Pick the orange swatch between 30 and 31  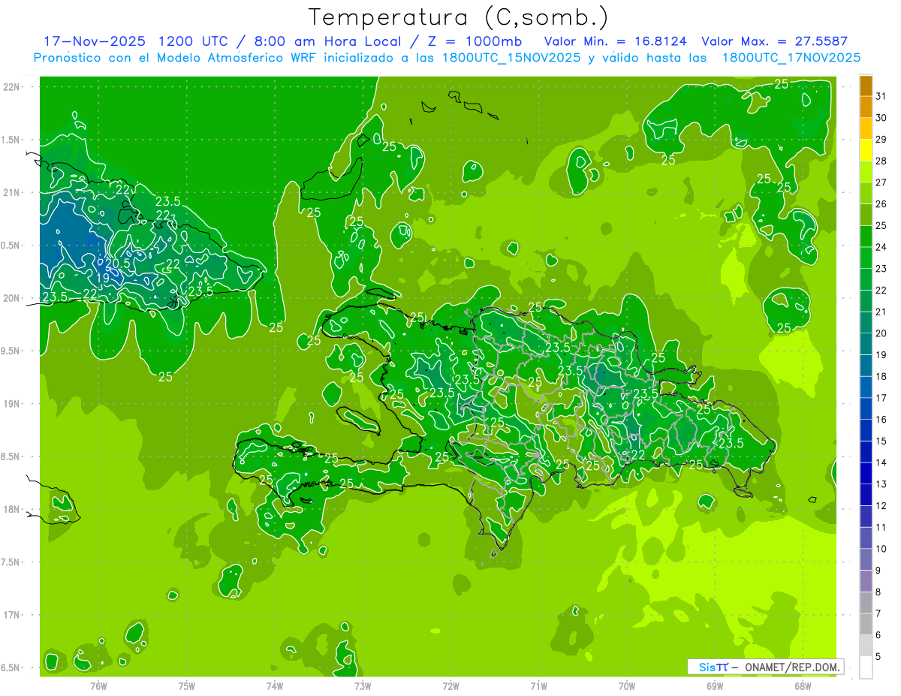(x=866, y=107)
